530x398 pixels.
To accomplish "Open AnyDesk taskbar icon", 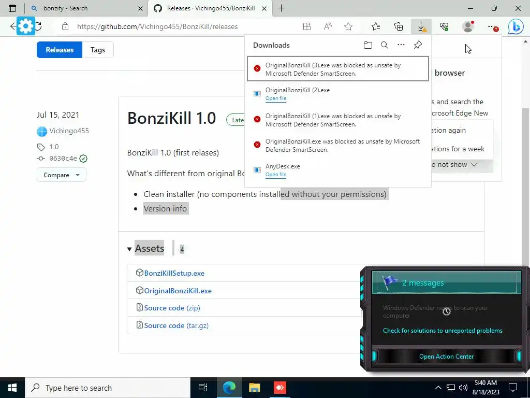I will [280, 388].
